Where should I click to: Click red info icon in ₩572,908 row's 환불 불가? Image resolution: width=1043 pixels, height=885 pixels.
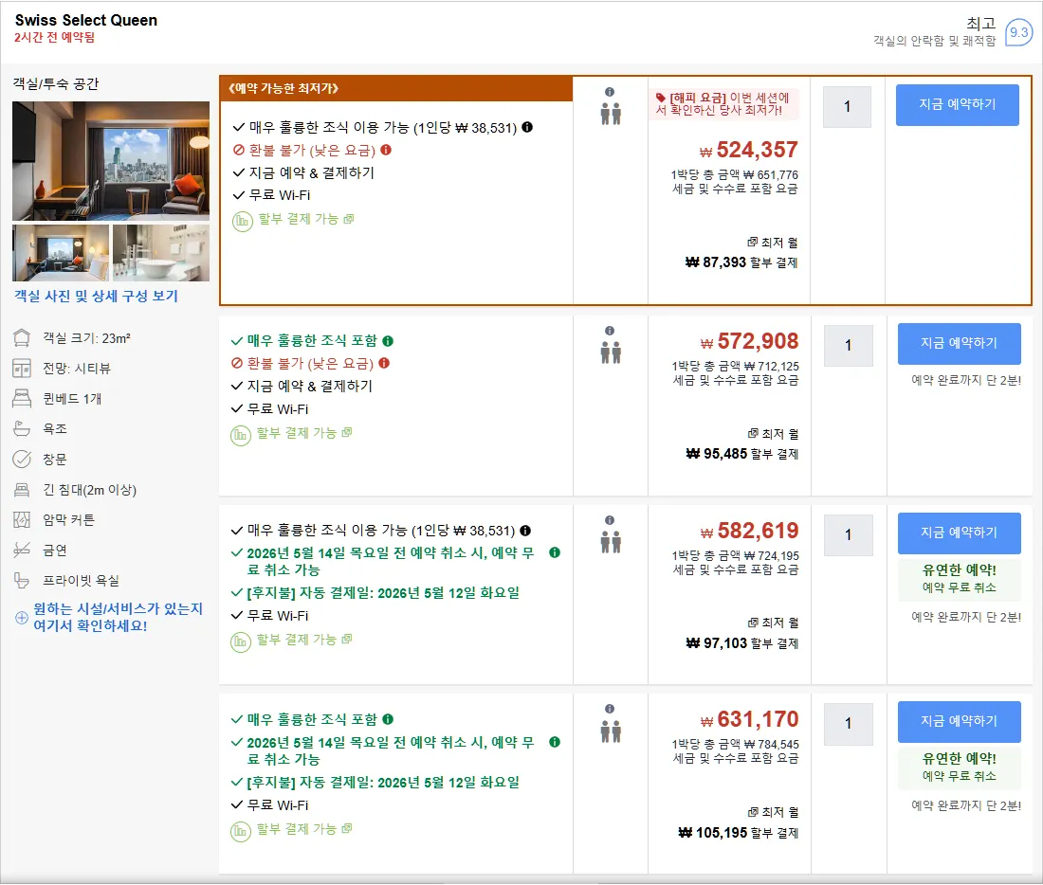point(384,363)
